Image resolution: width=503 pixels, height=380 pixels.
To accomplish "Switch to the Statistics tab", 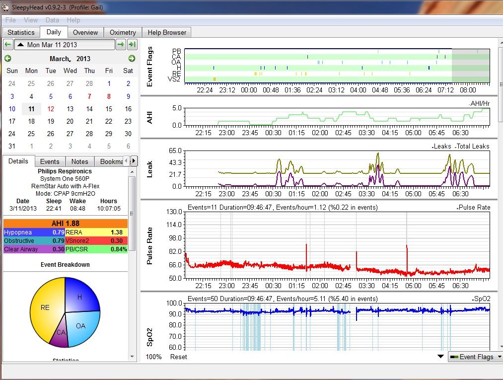I will click(21, 32).
